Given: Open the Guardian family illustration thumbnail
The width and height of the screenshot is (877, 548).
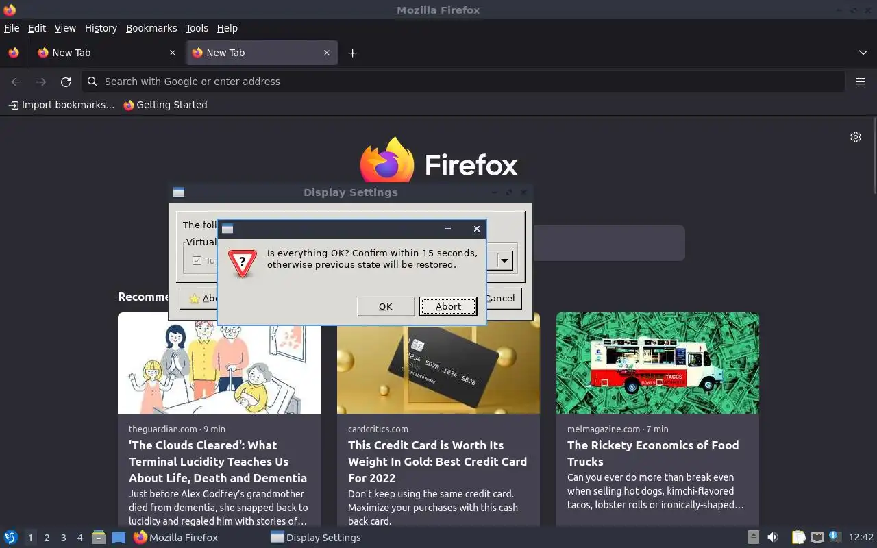Looking at the screenshot, I should 219,363.
